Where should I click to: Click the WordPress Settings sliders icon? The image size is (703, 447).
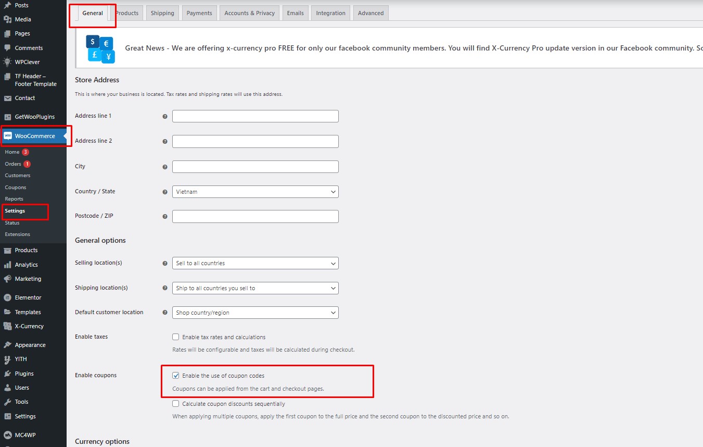(x=7, y=416)
